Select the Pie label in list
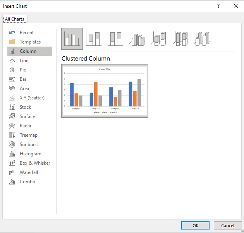Image resolution: width=244 pixels, height=233 pixels. 23,70
